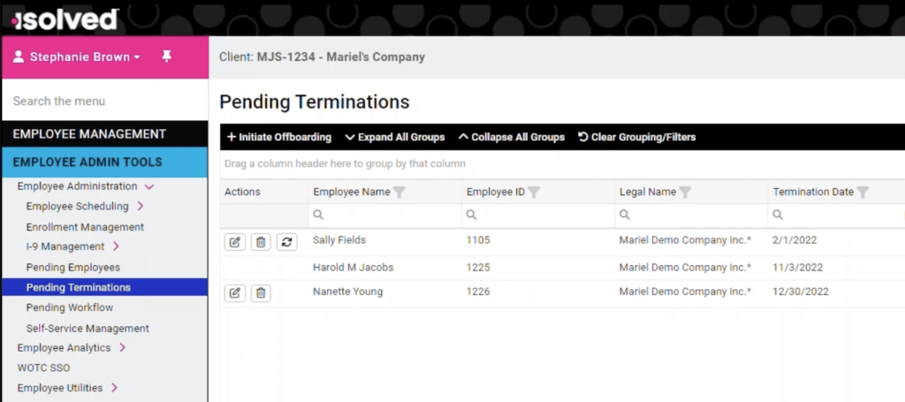The width and height of the screenshot is (905, 402).
Task: Expand the Employee Scheduling submenu
Action: [141, 206]
